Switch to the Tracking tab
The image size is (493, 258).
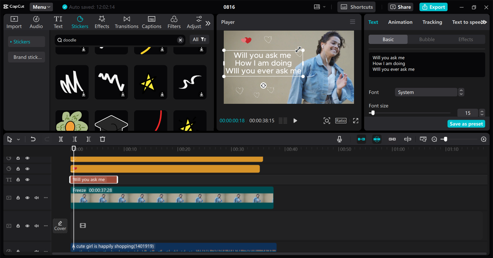[432, 22]
